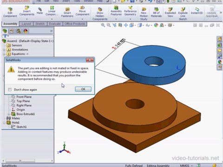Switch to the Assembly tab

pos(10,24)
